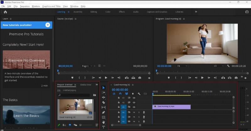Image resolution: width=251 pixels, height=131 pixels.
Task: Select the Slip tool
Action: 104,107
